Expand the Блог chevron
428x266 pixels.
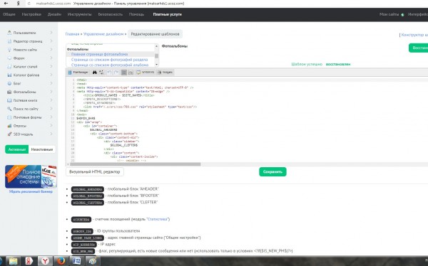pyautogui.click(x=51, y=83)
